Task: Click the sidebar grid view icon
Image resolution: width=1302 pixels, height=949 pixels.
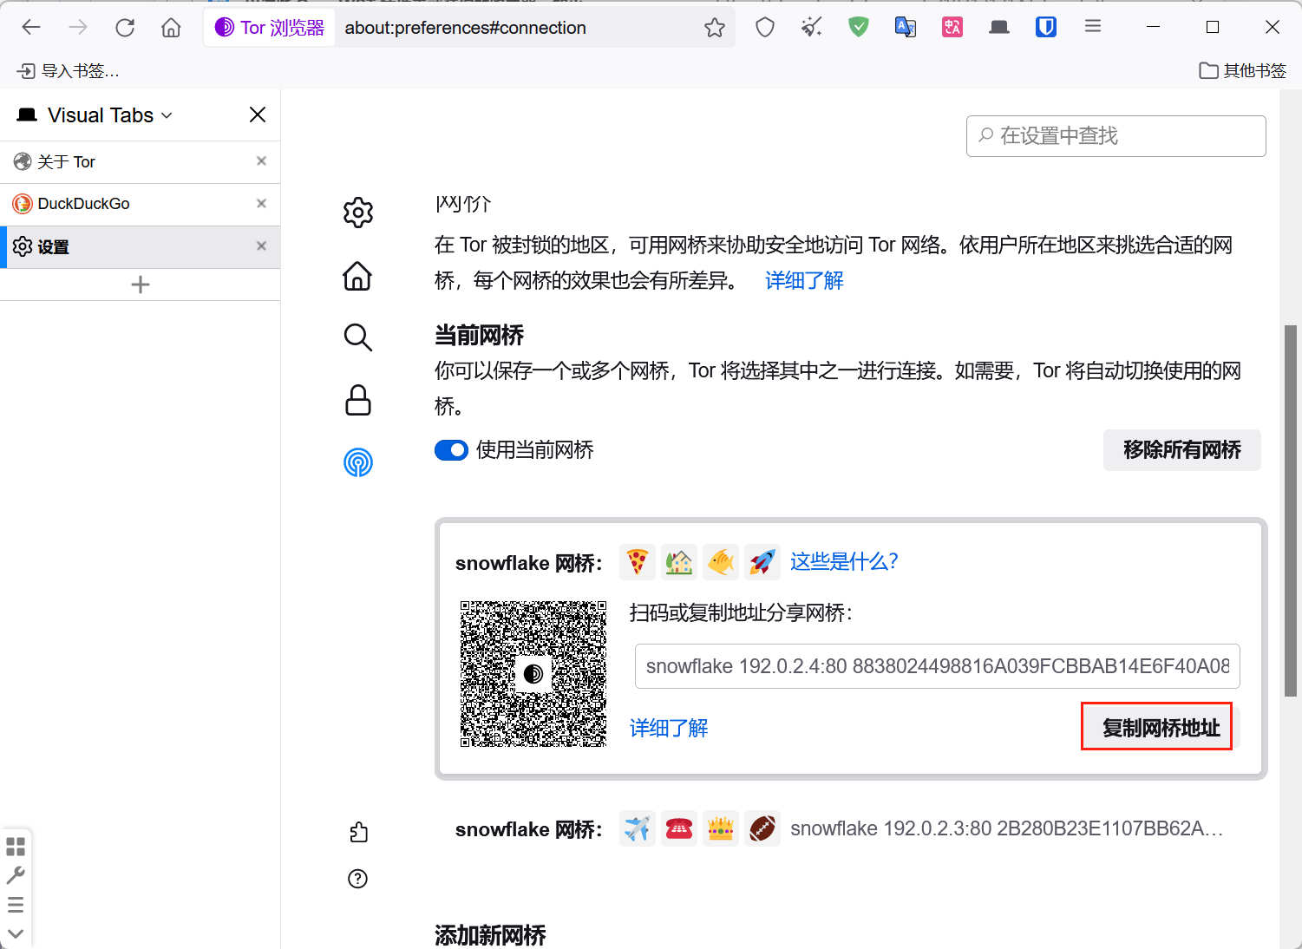Action: coord(16,847)
